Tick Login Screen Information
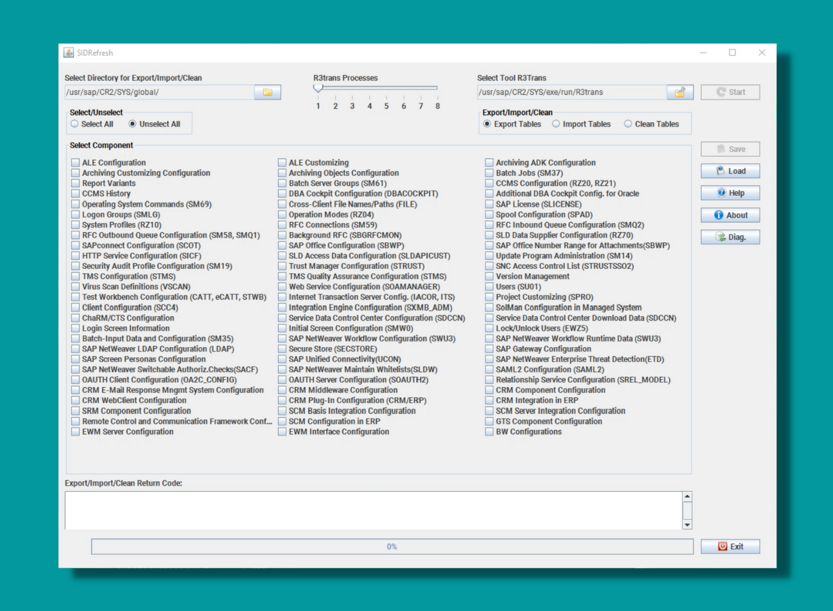Viewport: 833px width, 611px height. pos(76,328)
